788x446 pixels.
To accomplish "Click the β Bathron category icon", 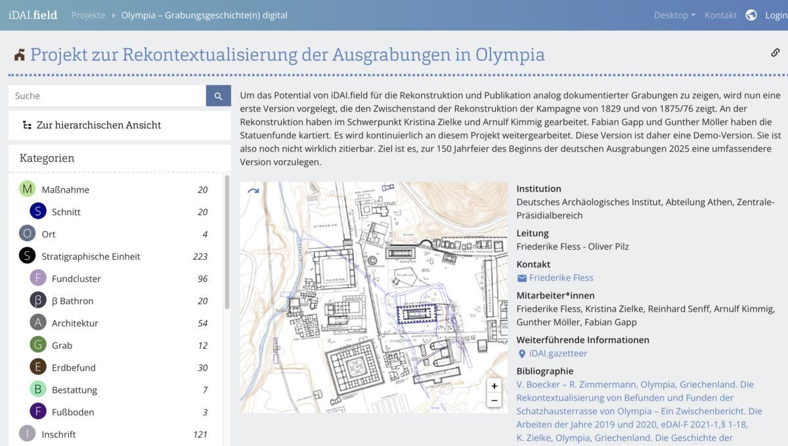I will (38, 300).
